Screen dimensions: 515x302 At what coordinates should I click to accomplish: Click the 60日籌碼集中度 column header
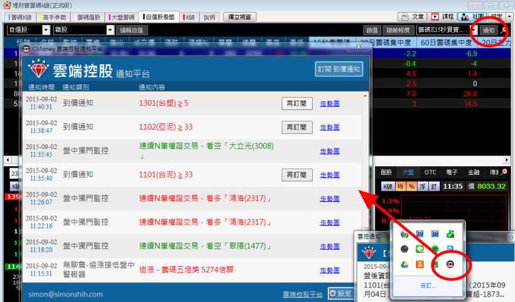(447, 42)
